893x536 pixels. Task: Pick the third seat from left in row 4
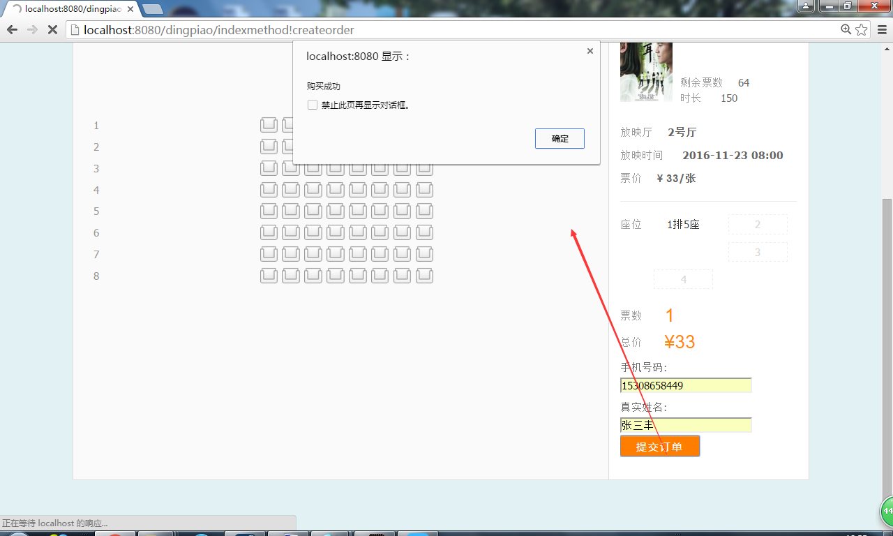pos(313,190)
